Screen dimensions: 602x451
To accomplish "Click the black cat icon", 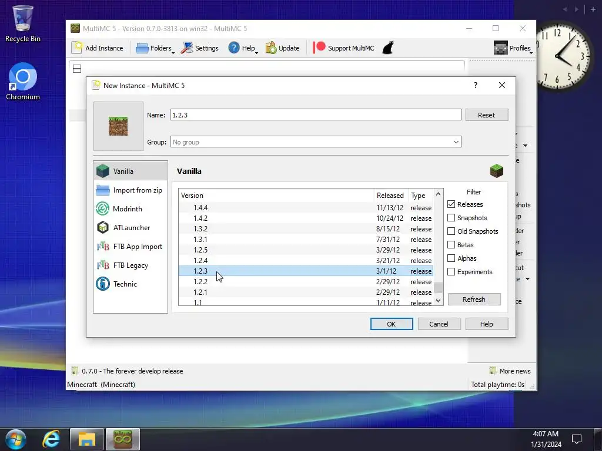I will click(388, 48).
